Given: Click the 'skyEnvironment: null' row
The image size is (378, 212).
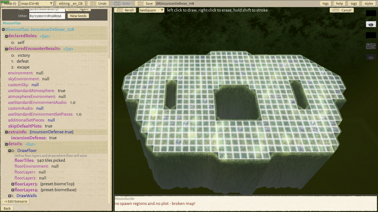Looking at the screenshot, I should [29, 79].
